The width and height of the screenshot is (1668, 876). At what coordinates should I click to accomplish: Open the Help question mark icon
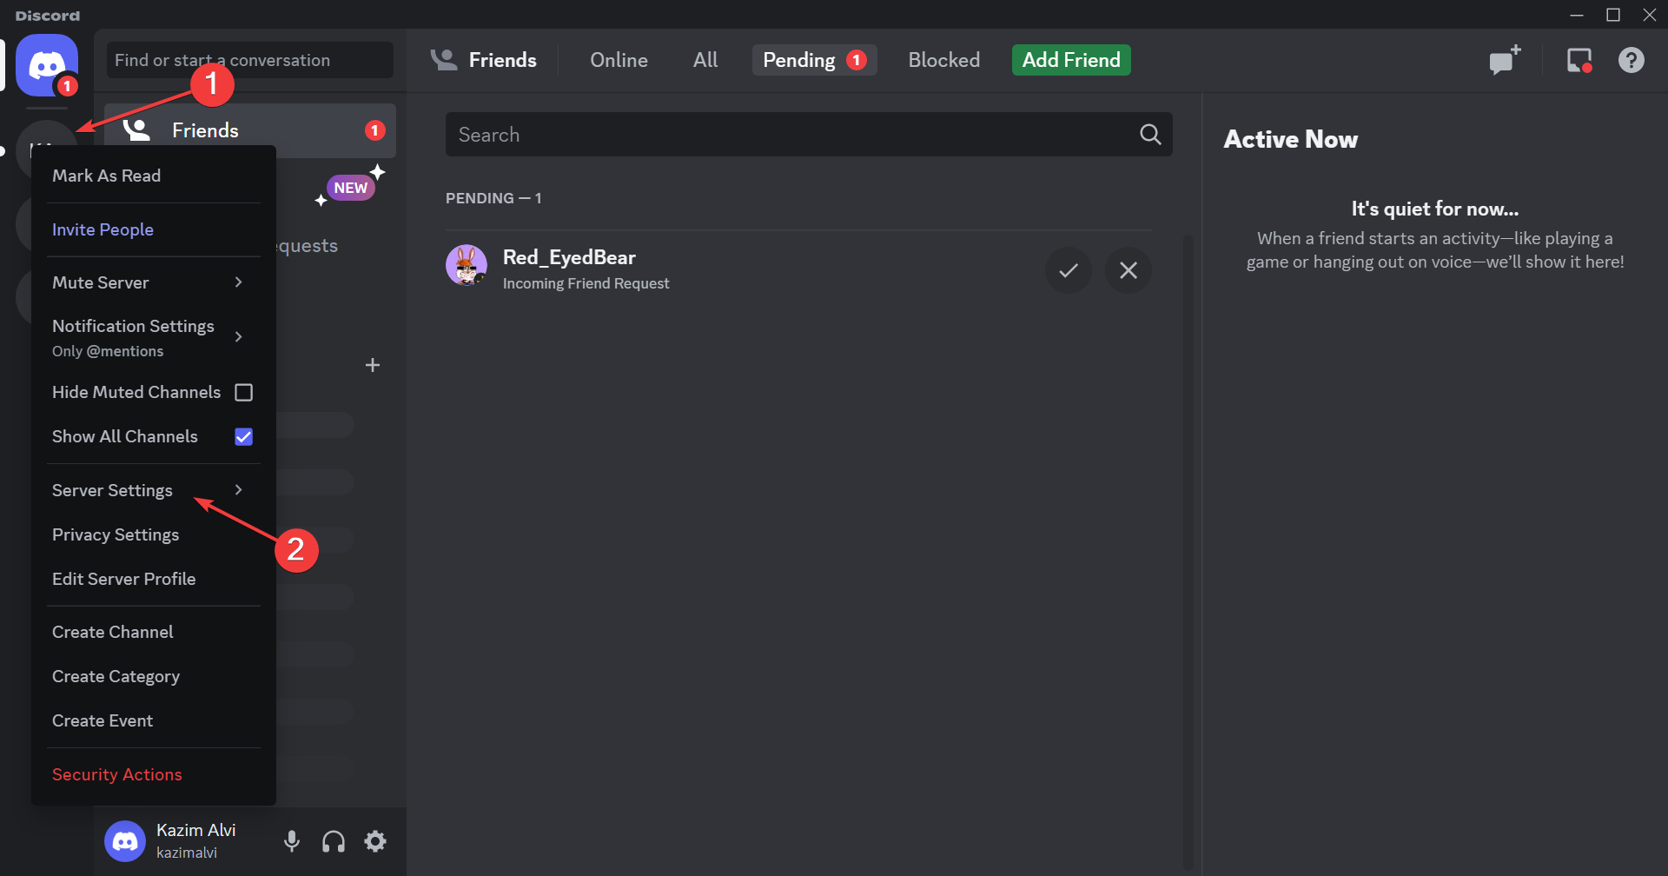[x=1631, y=60]
